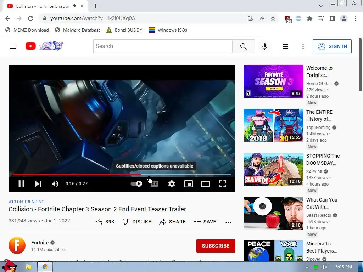Screen dimensions: 363x272
Task: Toggle the unavailable CC captions button
Action: tap(155, 184)
